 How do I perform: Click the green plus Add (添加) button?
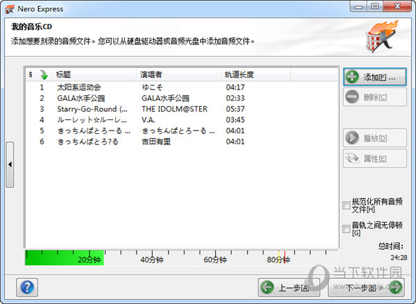pos(374,77)
